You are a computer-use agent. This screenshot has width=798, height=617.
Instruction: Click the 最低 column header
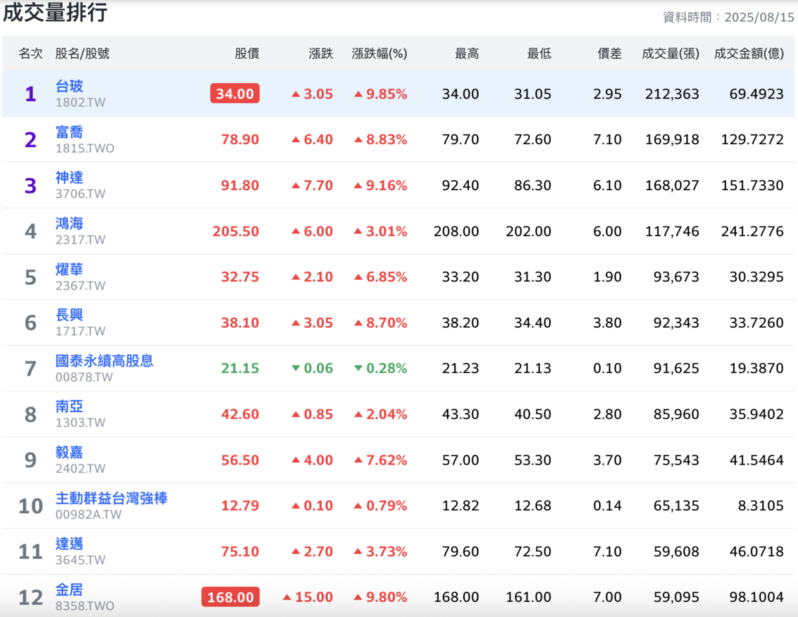point(539,54)
